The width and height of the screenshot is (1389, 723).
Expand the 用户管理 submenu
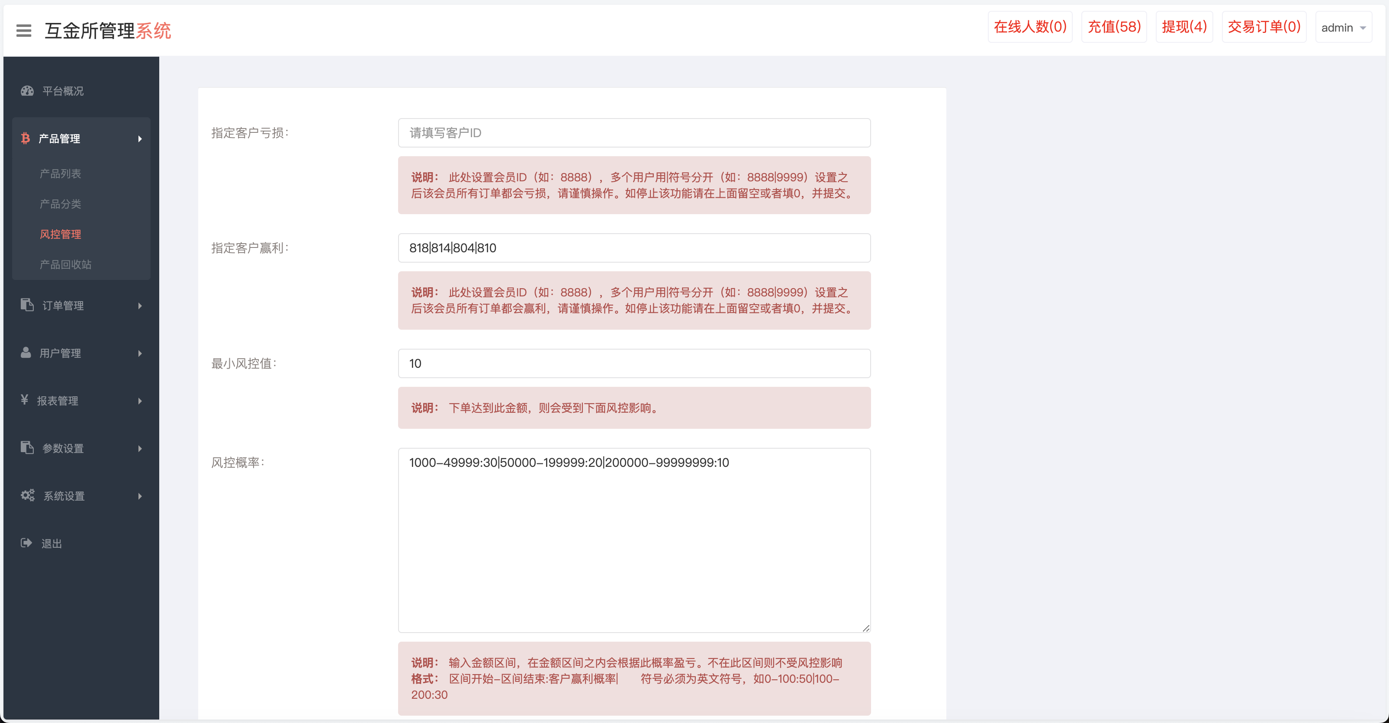pyautogui.click(x=61, y=353)
